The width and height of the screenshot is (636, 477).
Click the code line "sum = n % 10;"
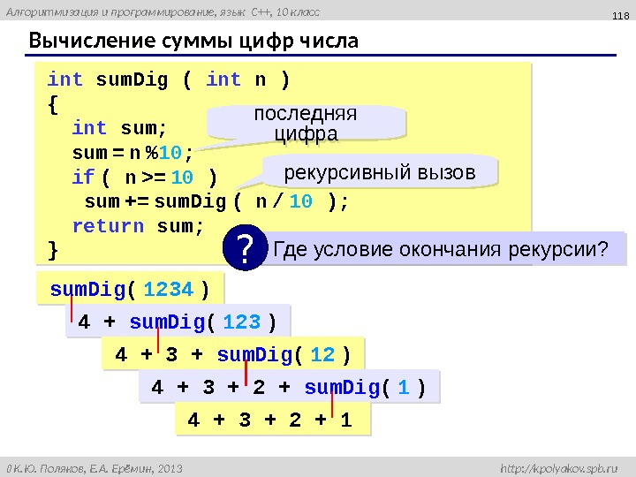(132, 153)
